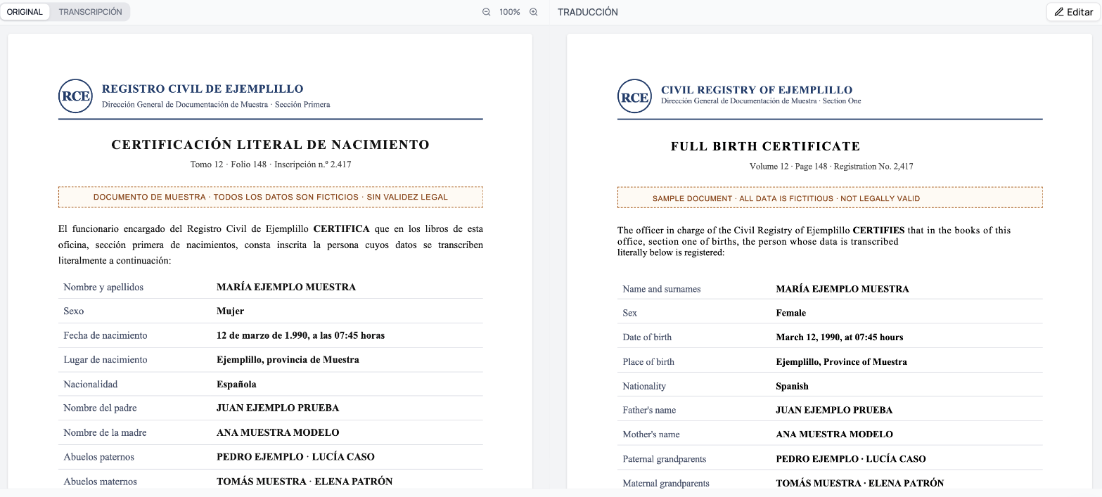Click 'Ejemplillo, provincia de Muestra' value
Image resolution: width=1102 pixels, height=497 pixels.
pos(288,359)
